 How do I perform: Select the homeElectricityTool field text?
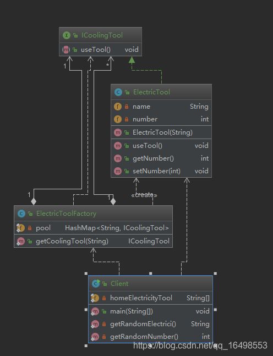(x=141, y=298)
